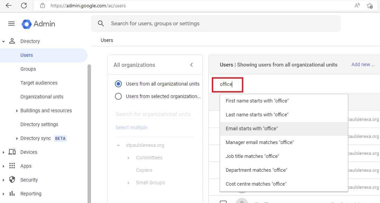Viewport: 380px width, 203px height.
Task: Select Users from all organizational units
Action: 118,84
